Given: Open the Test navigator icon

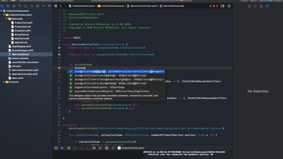Looking at the screenshot, I should [x=32, y=6].
